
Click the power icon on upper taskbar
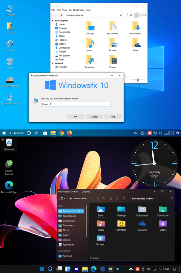coord(177,133)
